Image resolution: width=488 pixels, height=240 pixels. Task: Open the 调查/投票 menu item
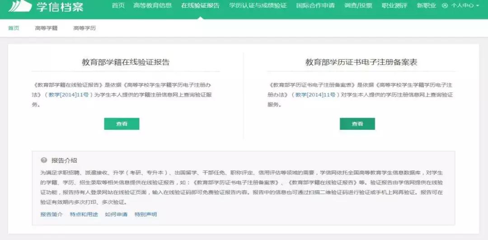pyautogui.click(x=358, y=5)
